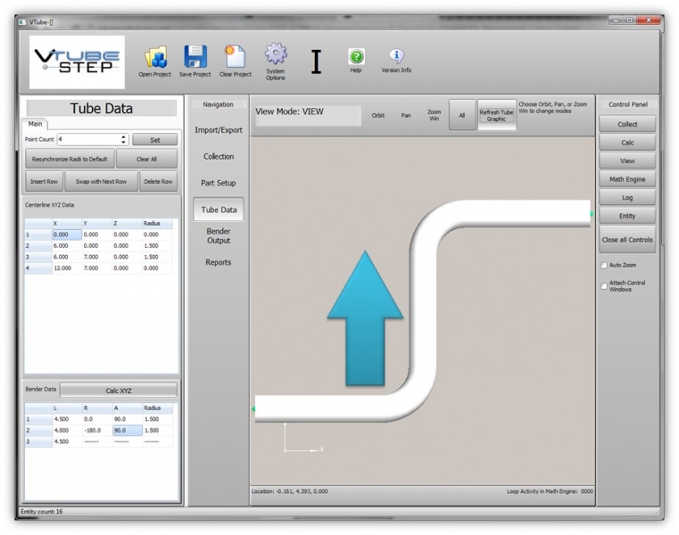Click the Point Count input field
This screenshot has width=679, height=535.
click(x=87, y=140)
